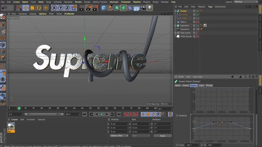The width and height of the screenshot is (262, 147).
Task: Select the Sweep object in tree
Action: pos(183,11)
